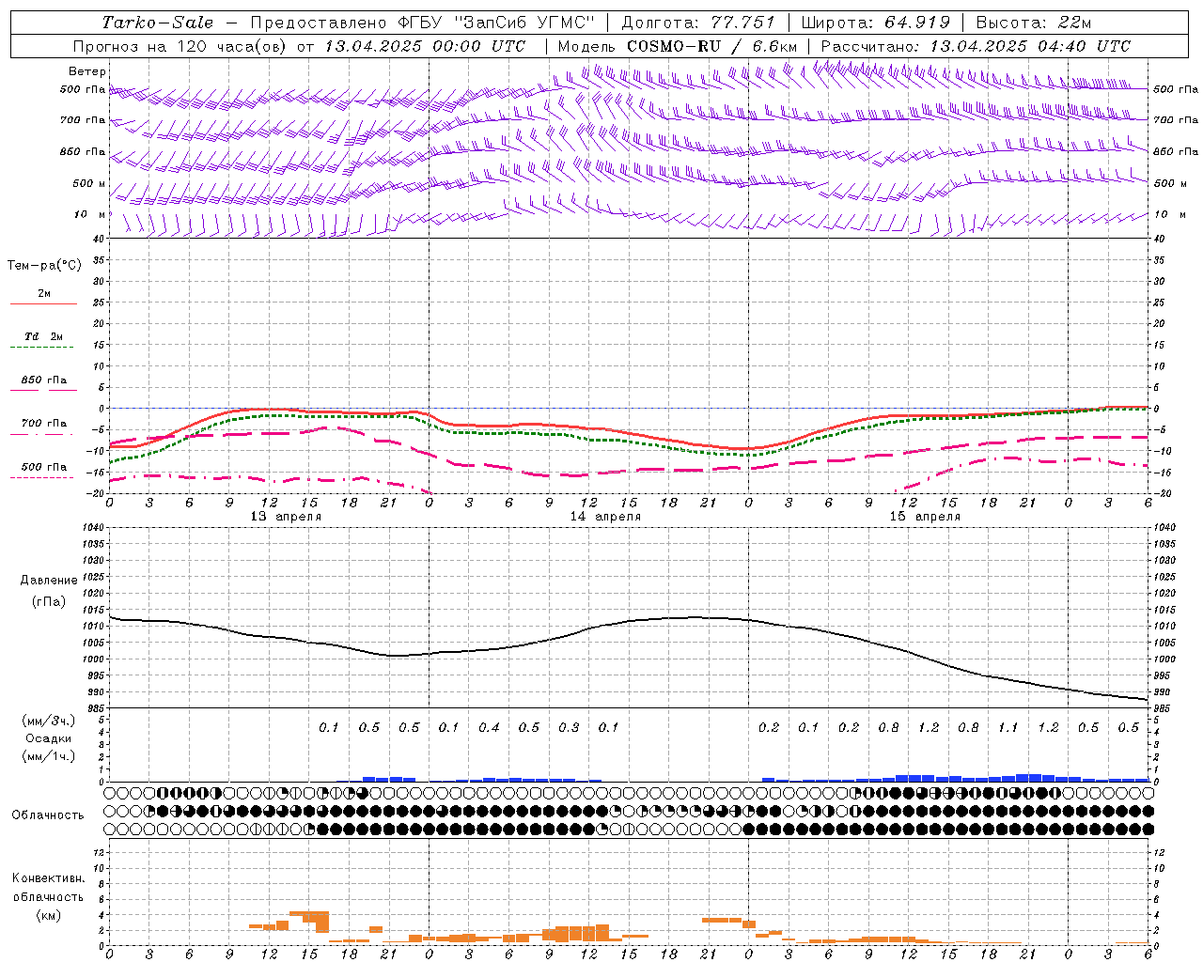Click the Модель COSMO-RU / 6.6км label
This screenshot has width=1203, height=962.
678,46
